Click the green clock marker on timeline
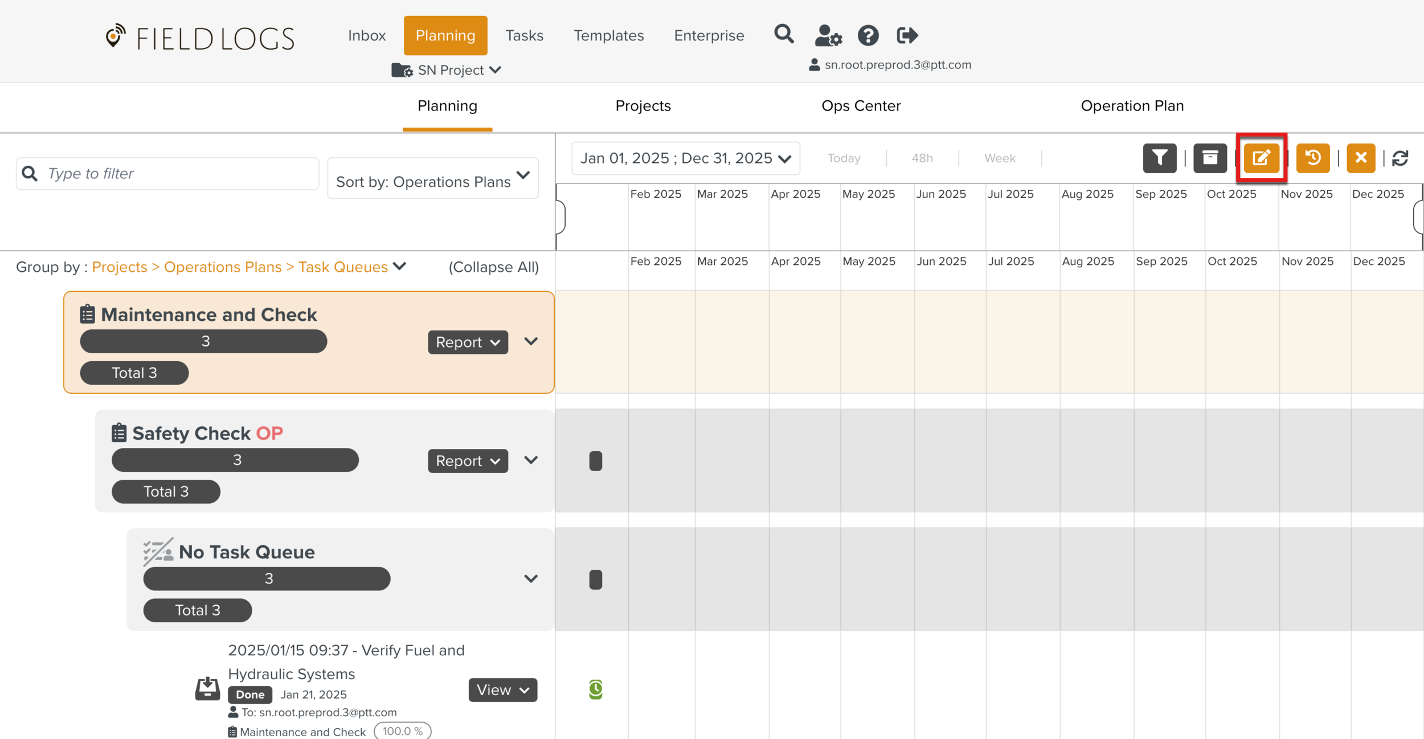This screenshot has width=1424, height=739. click(595, 689)
